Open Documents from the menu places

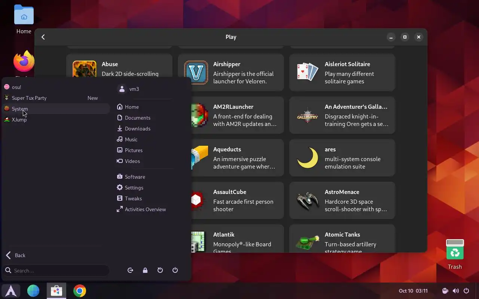tap(144, 118)
